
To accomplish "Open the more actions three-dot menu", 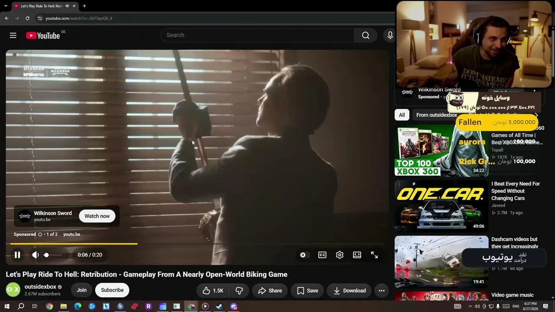I will click(382, 291).
